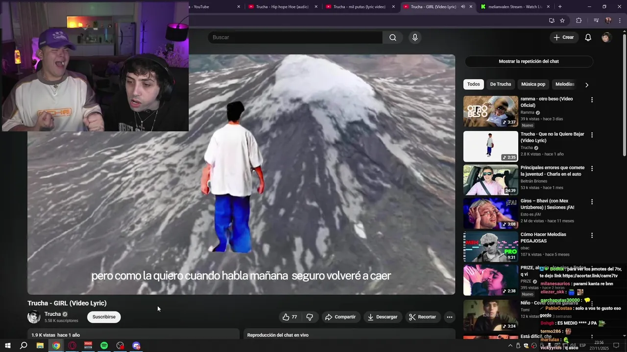This screenshot has height=352, width=627.
Task: Switch input language ESP indicator
Action: tap(582, 346)
